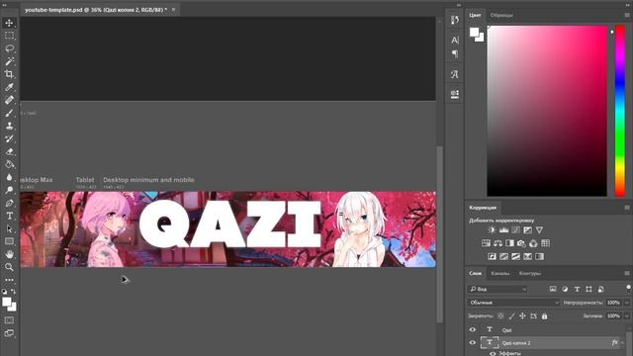
Task: Add a Curves adjustment
Action: coord(515,230)
